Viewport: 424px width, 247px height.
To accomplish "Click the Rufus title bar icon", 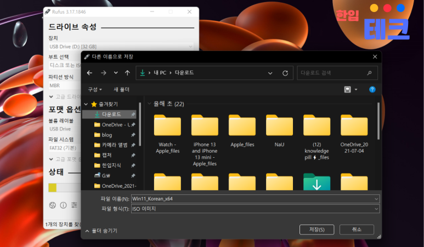I will [x=48, y=12].
